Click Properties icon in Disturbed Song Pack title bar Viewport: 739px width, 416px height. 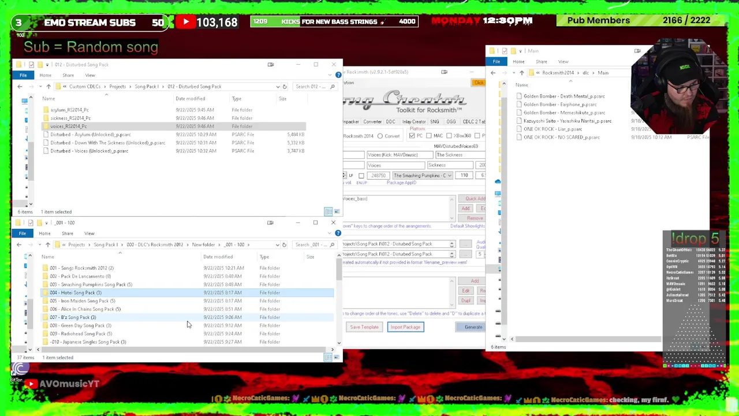pos(31,65)
